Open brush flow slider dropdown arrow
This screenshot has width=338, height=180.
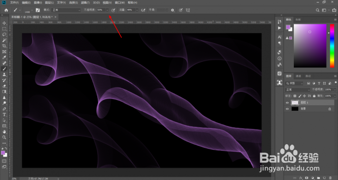click(x=137, y=10)
